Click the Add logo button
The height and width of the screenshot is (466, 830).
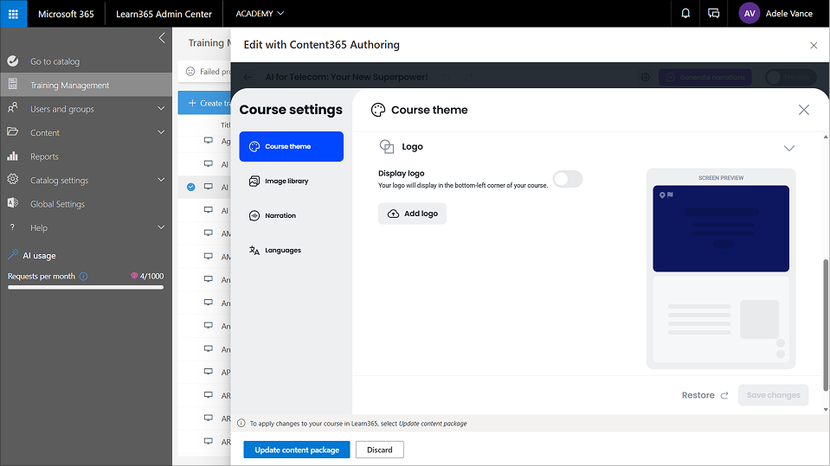tap(412, 214)
